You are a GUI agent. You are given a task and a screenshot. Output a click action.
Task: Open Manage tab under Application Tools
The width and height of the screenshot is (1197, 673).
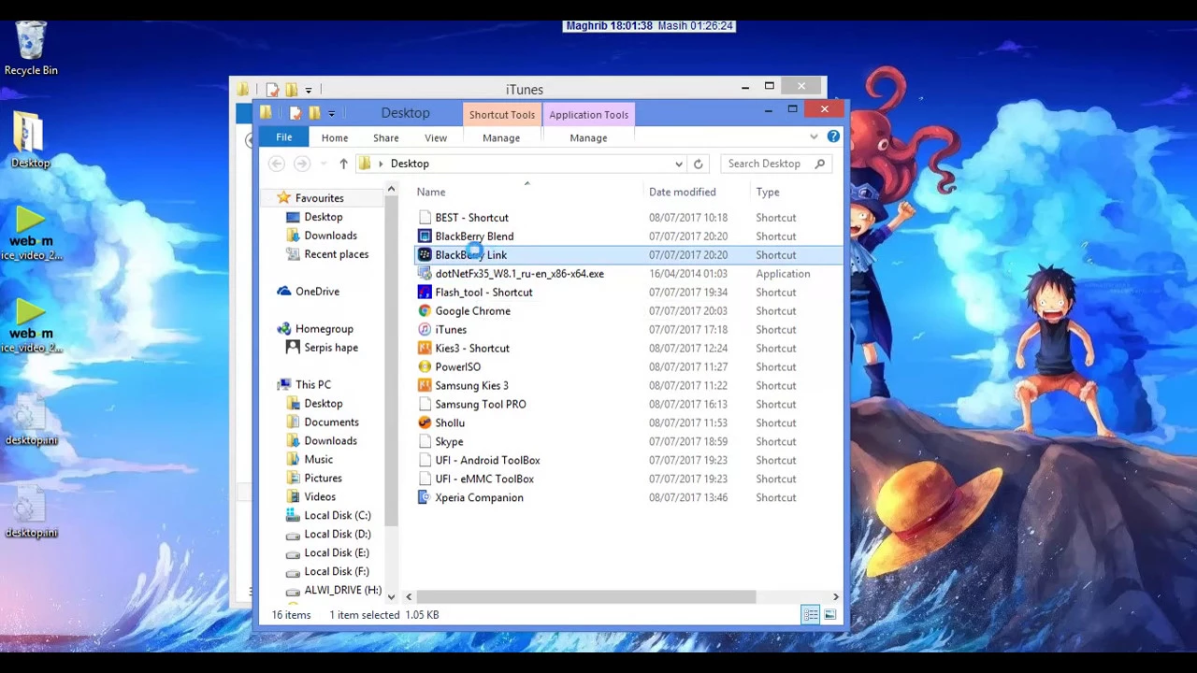click(588, 137)
